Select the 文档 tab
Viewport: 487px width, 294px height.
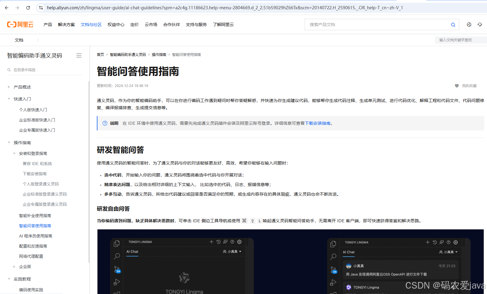[x=19, y=40]
